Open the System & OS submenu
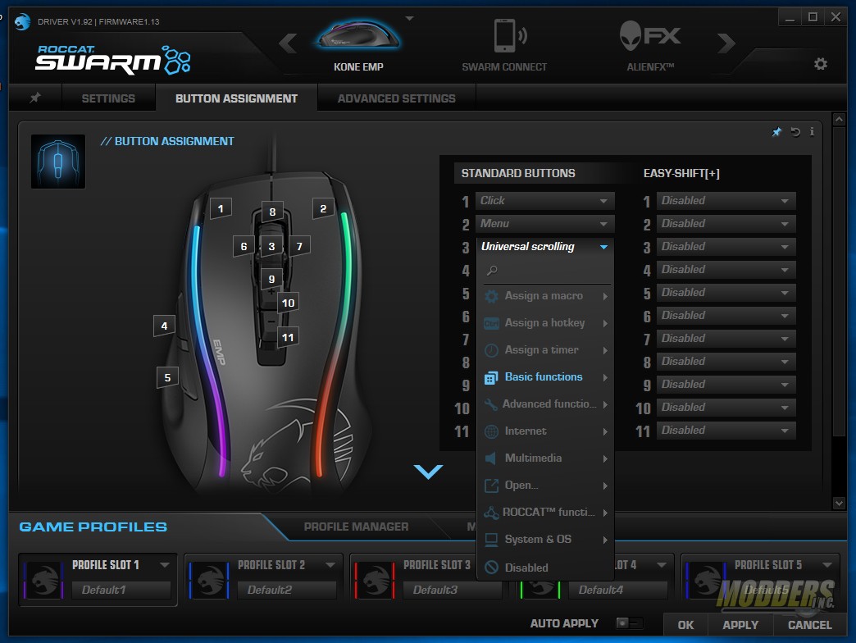 (546, 540)
